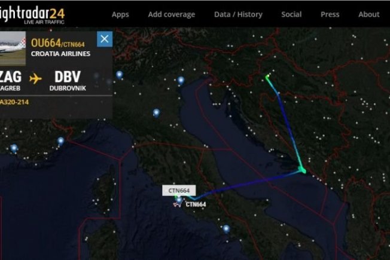The height and width of the screenshot is (260, 390).
Task: Open the Press page
Action: [330, 14]
